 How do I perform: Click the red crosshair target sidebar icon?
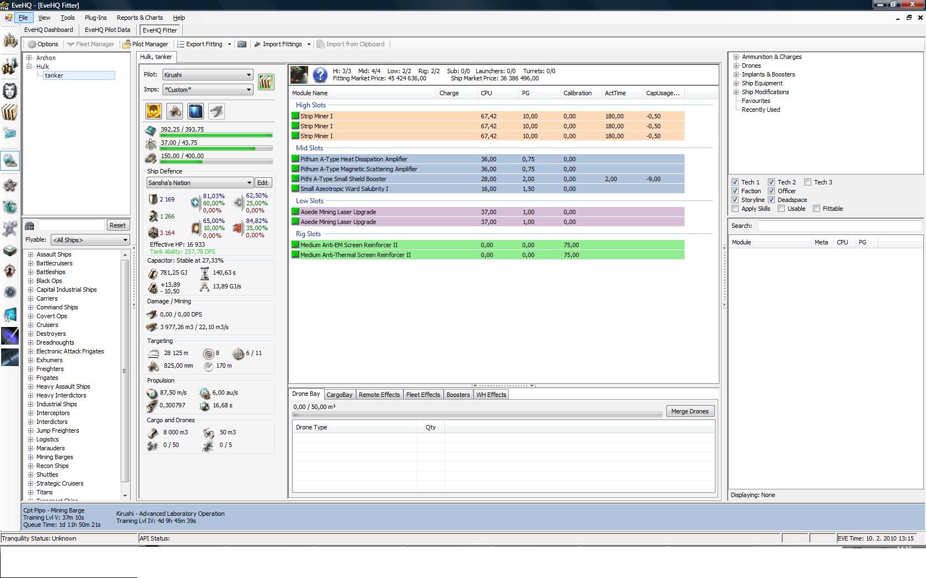pos(10,270)
